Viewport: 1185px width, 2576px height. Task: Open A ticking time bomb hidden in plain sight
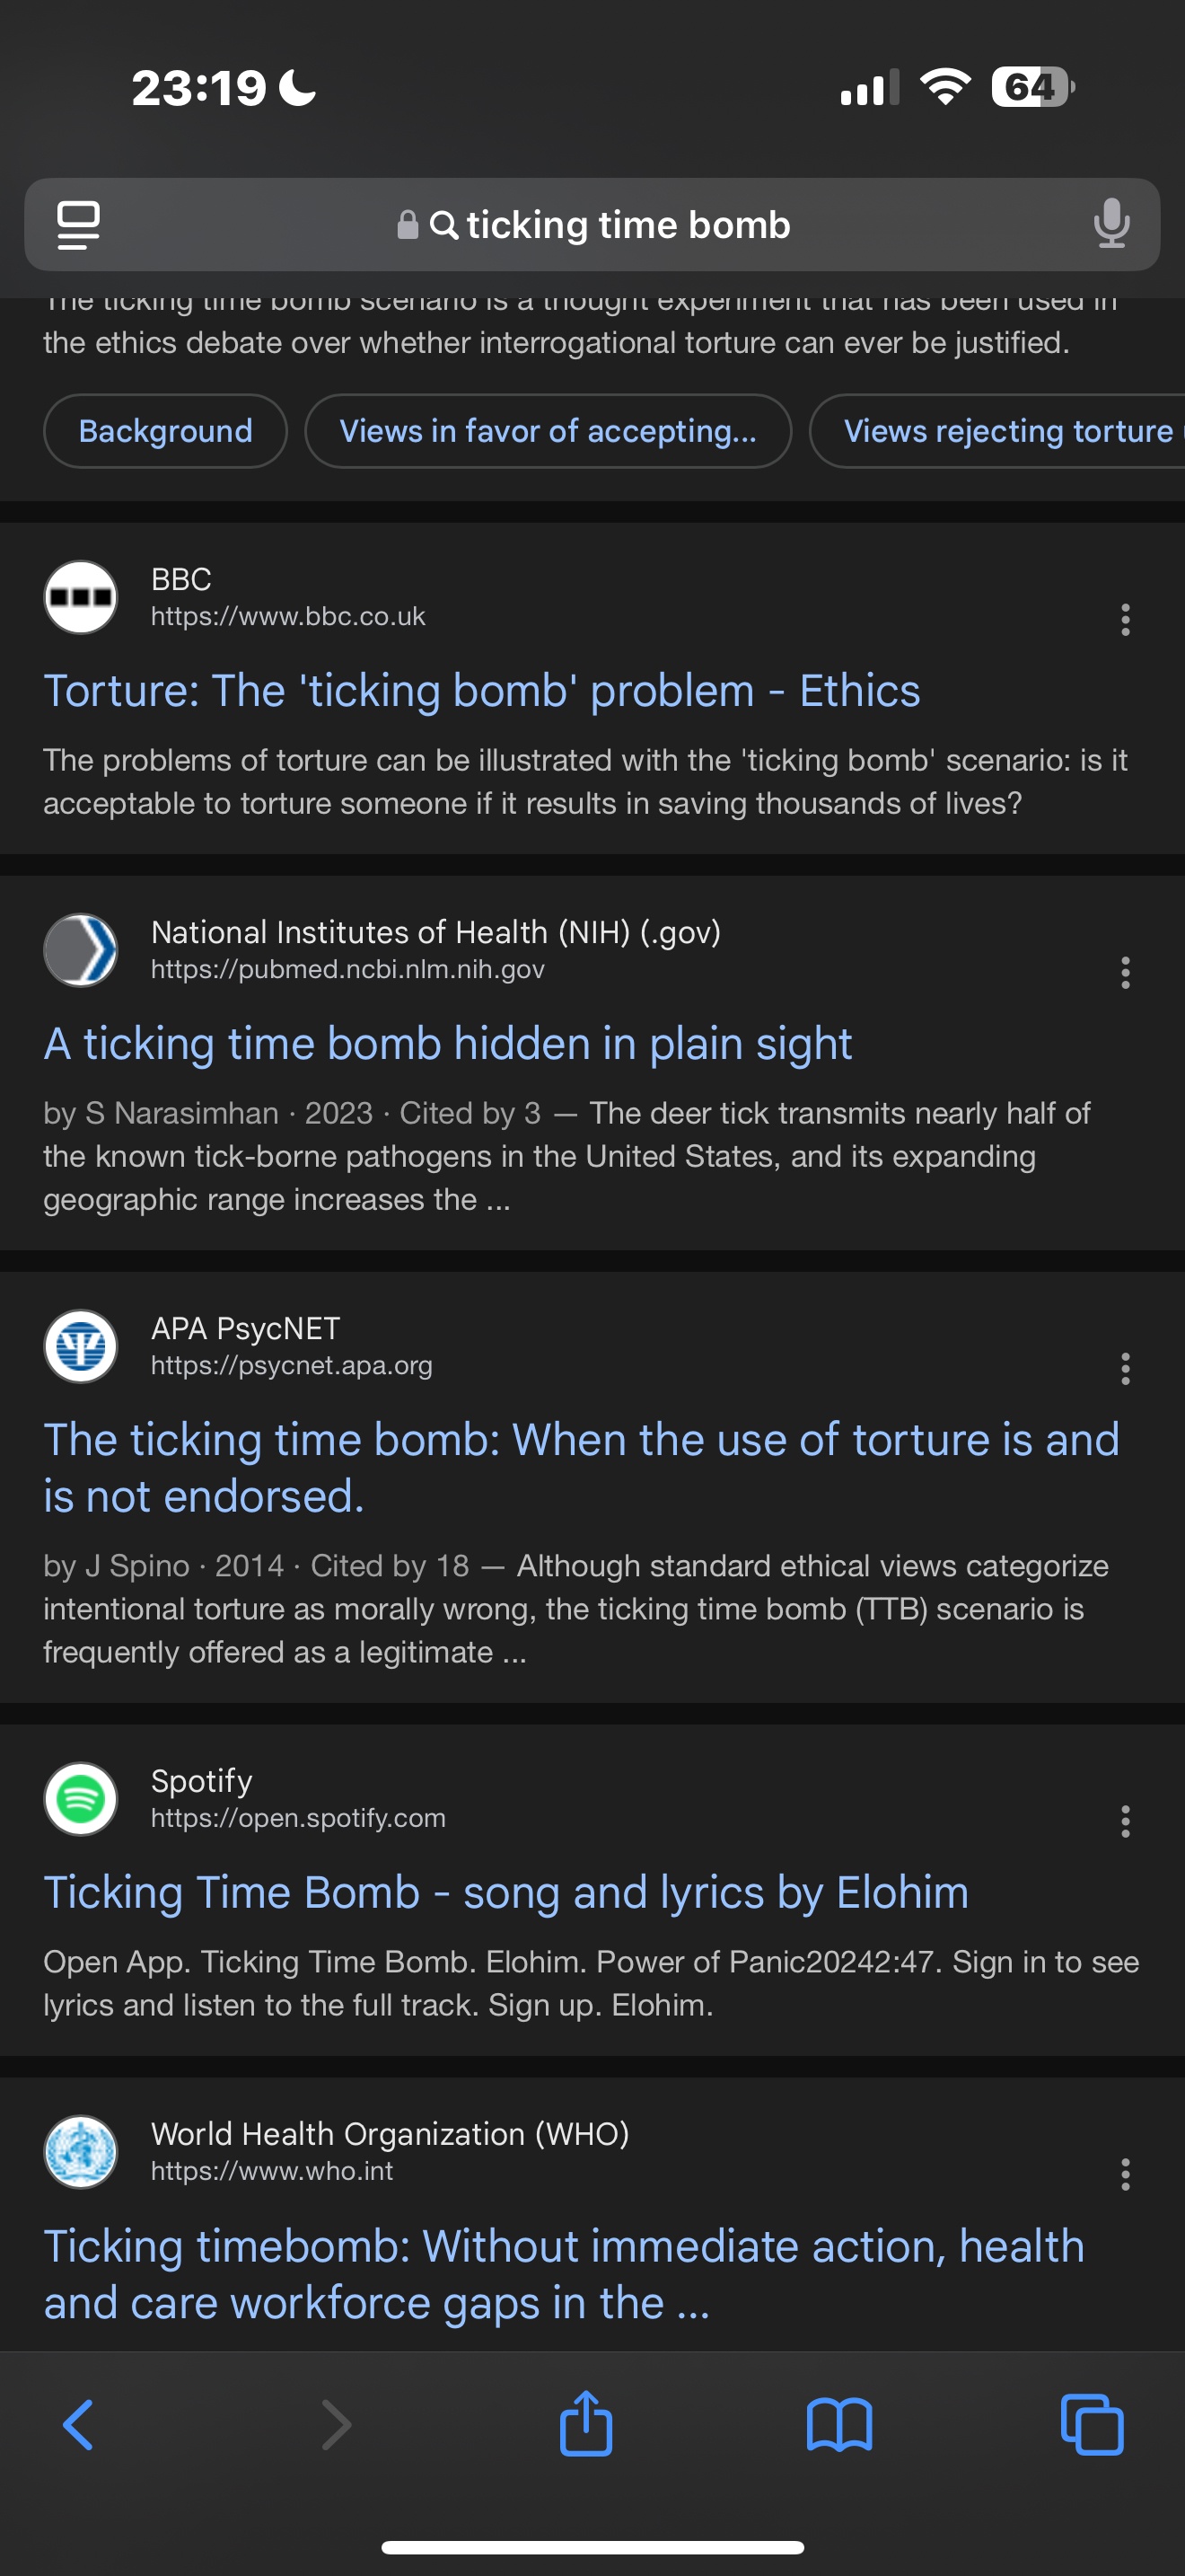[448, 1044]
